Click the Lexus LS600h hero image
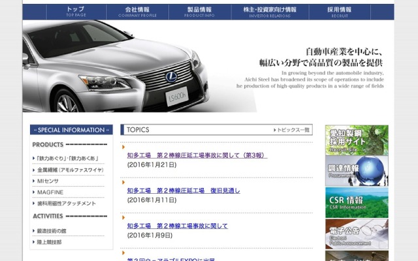Screen dimensions: 418x261 [x=116, y=66]
